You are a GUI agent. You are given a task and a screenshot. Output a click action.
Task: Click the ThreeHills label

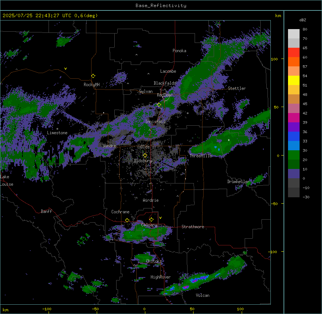click(x=201, y=156)
